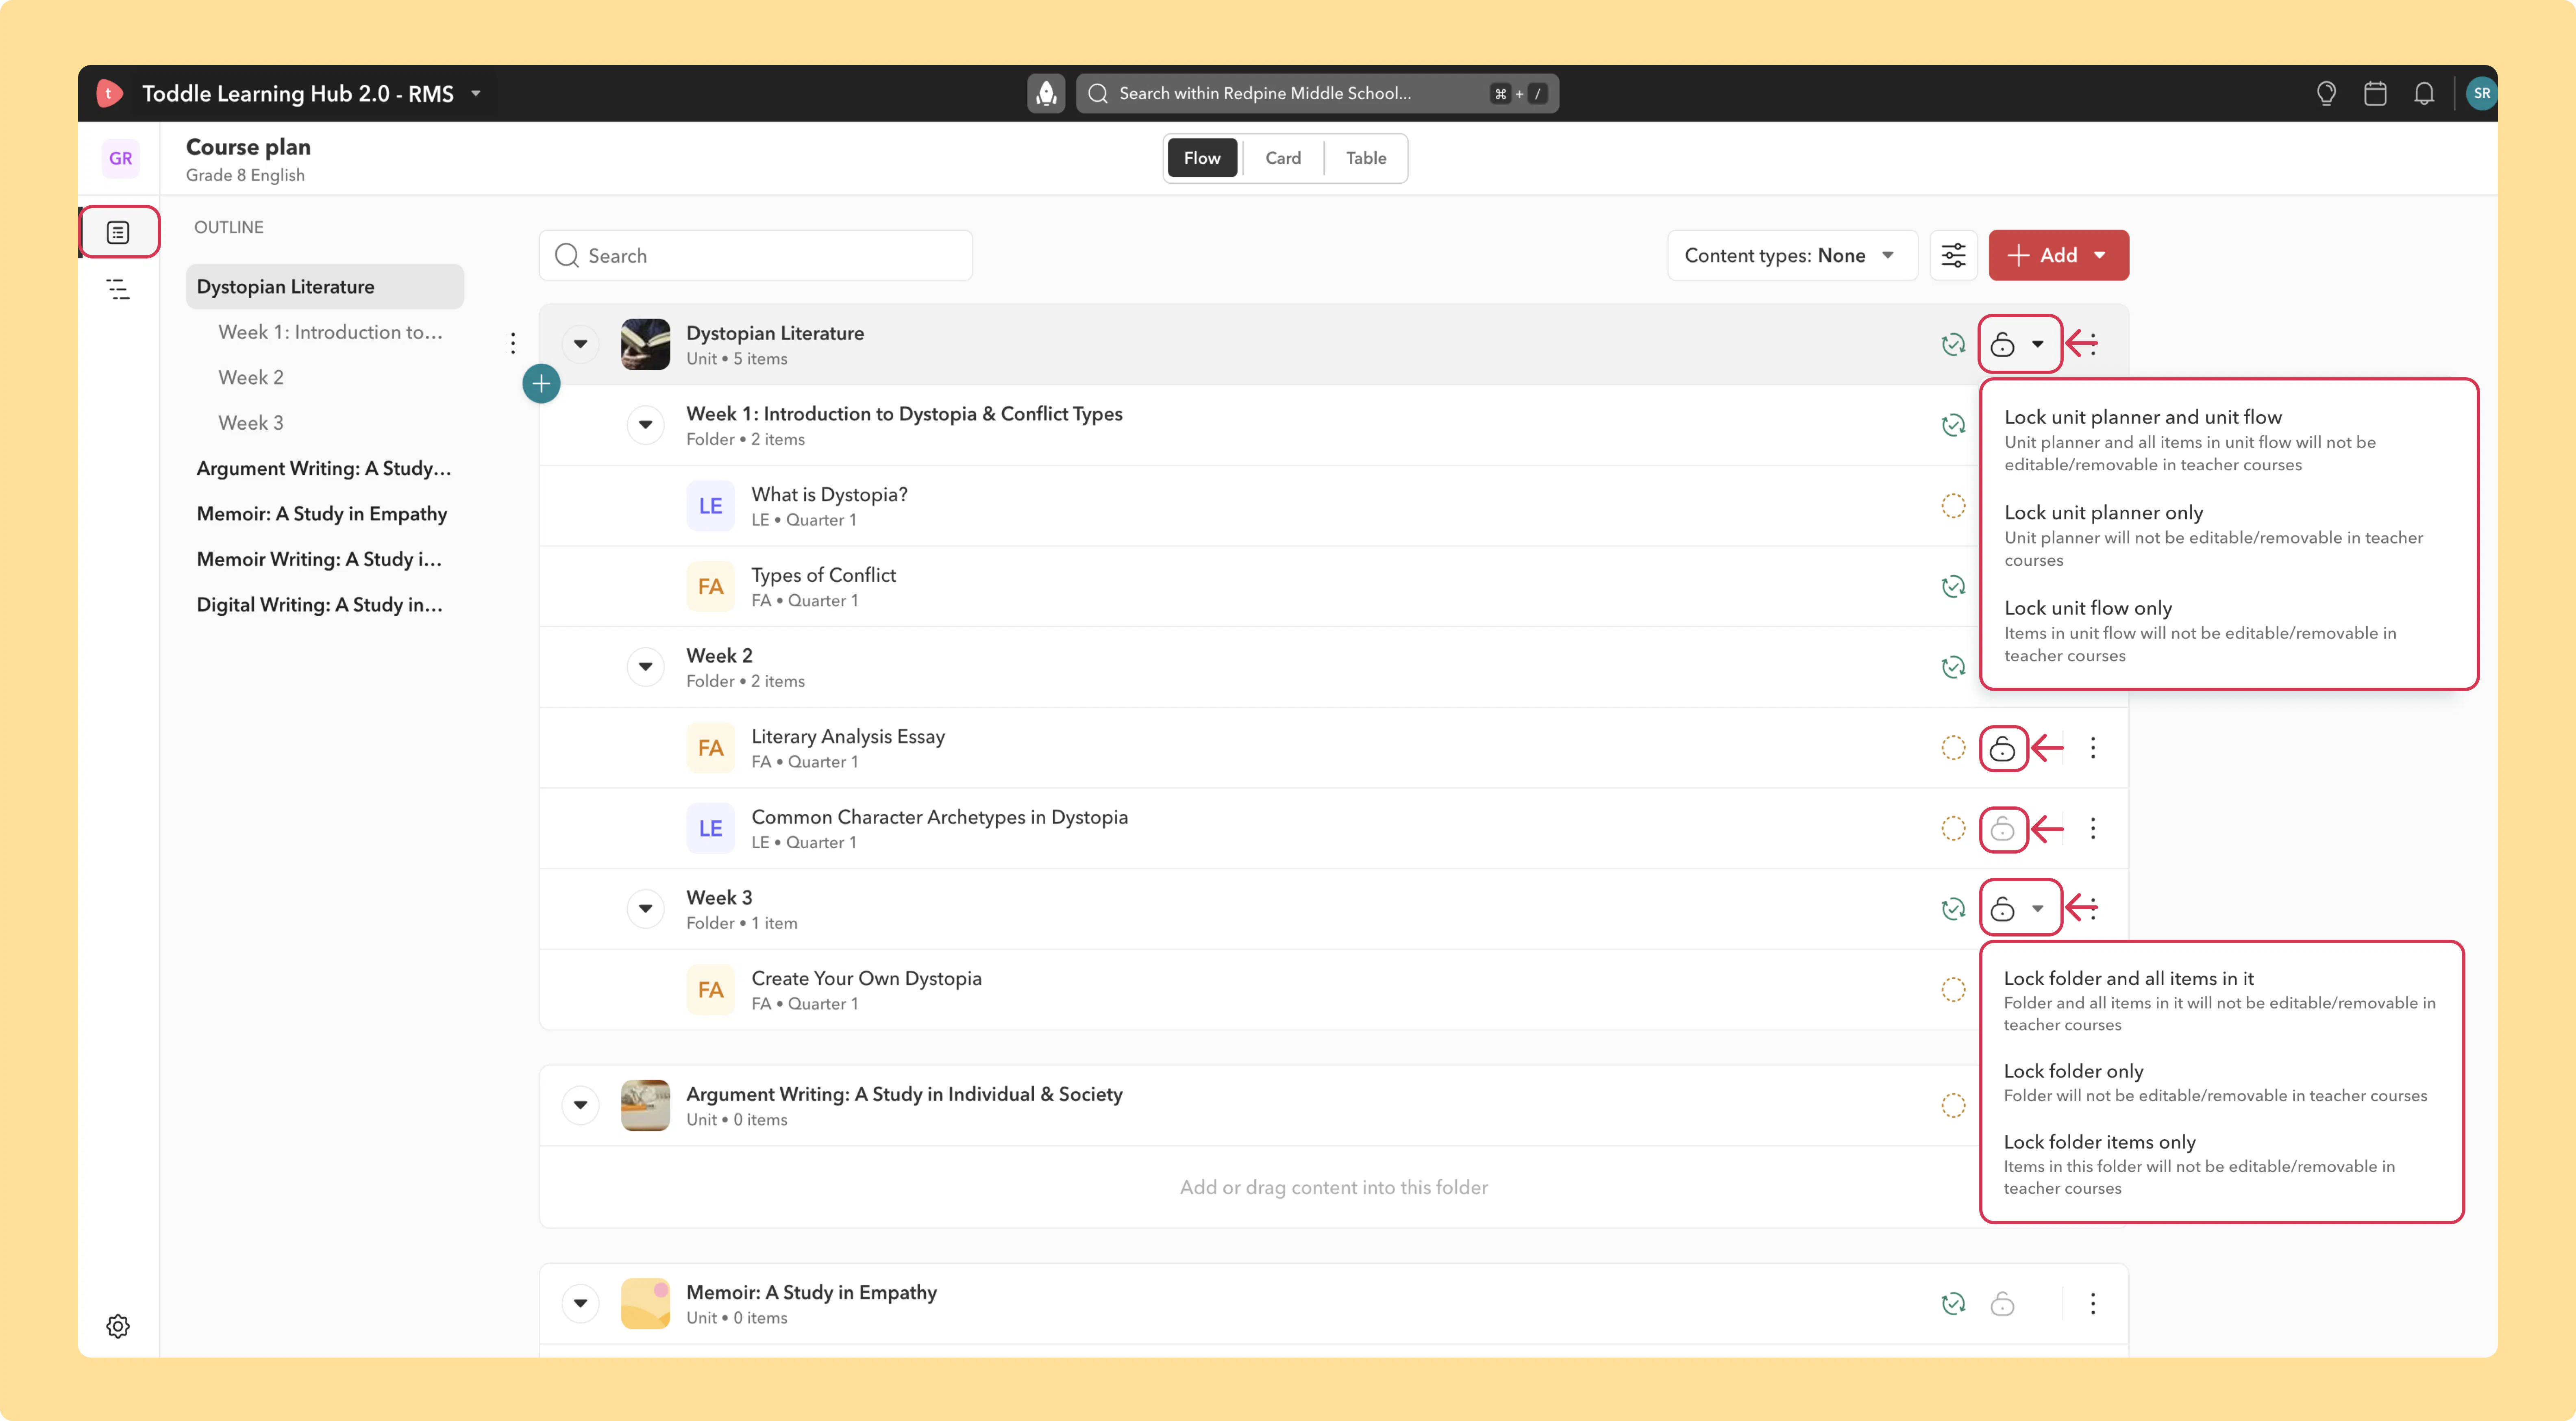Screen dimensions: 2576x1421
Task: Open the lightbulb help icon
Action: point(2326,93)
